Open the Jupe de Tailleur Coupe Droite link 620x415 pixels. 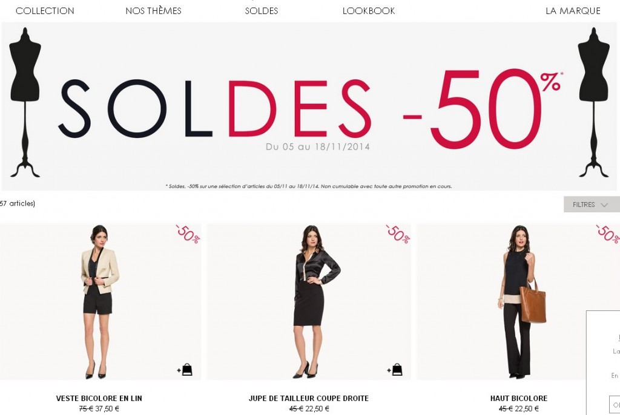point(308,399)
